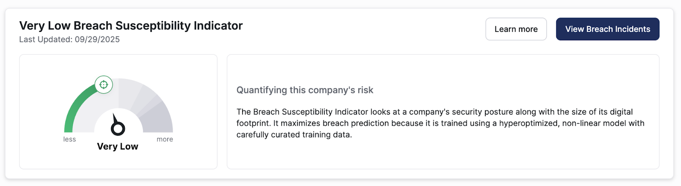Open View Breach Incidents

point(607,29)
